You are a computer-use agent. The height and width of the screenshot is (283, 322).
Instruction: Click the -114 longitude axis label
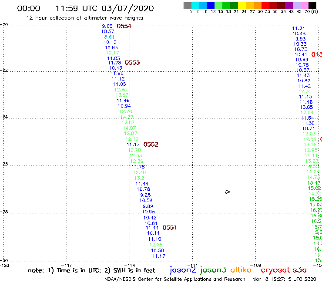[131, 265]
